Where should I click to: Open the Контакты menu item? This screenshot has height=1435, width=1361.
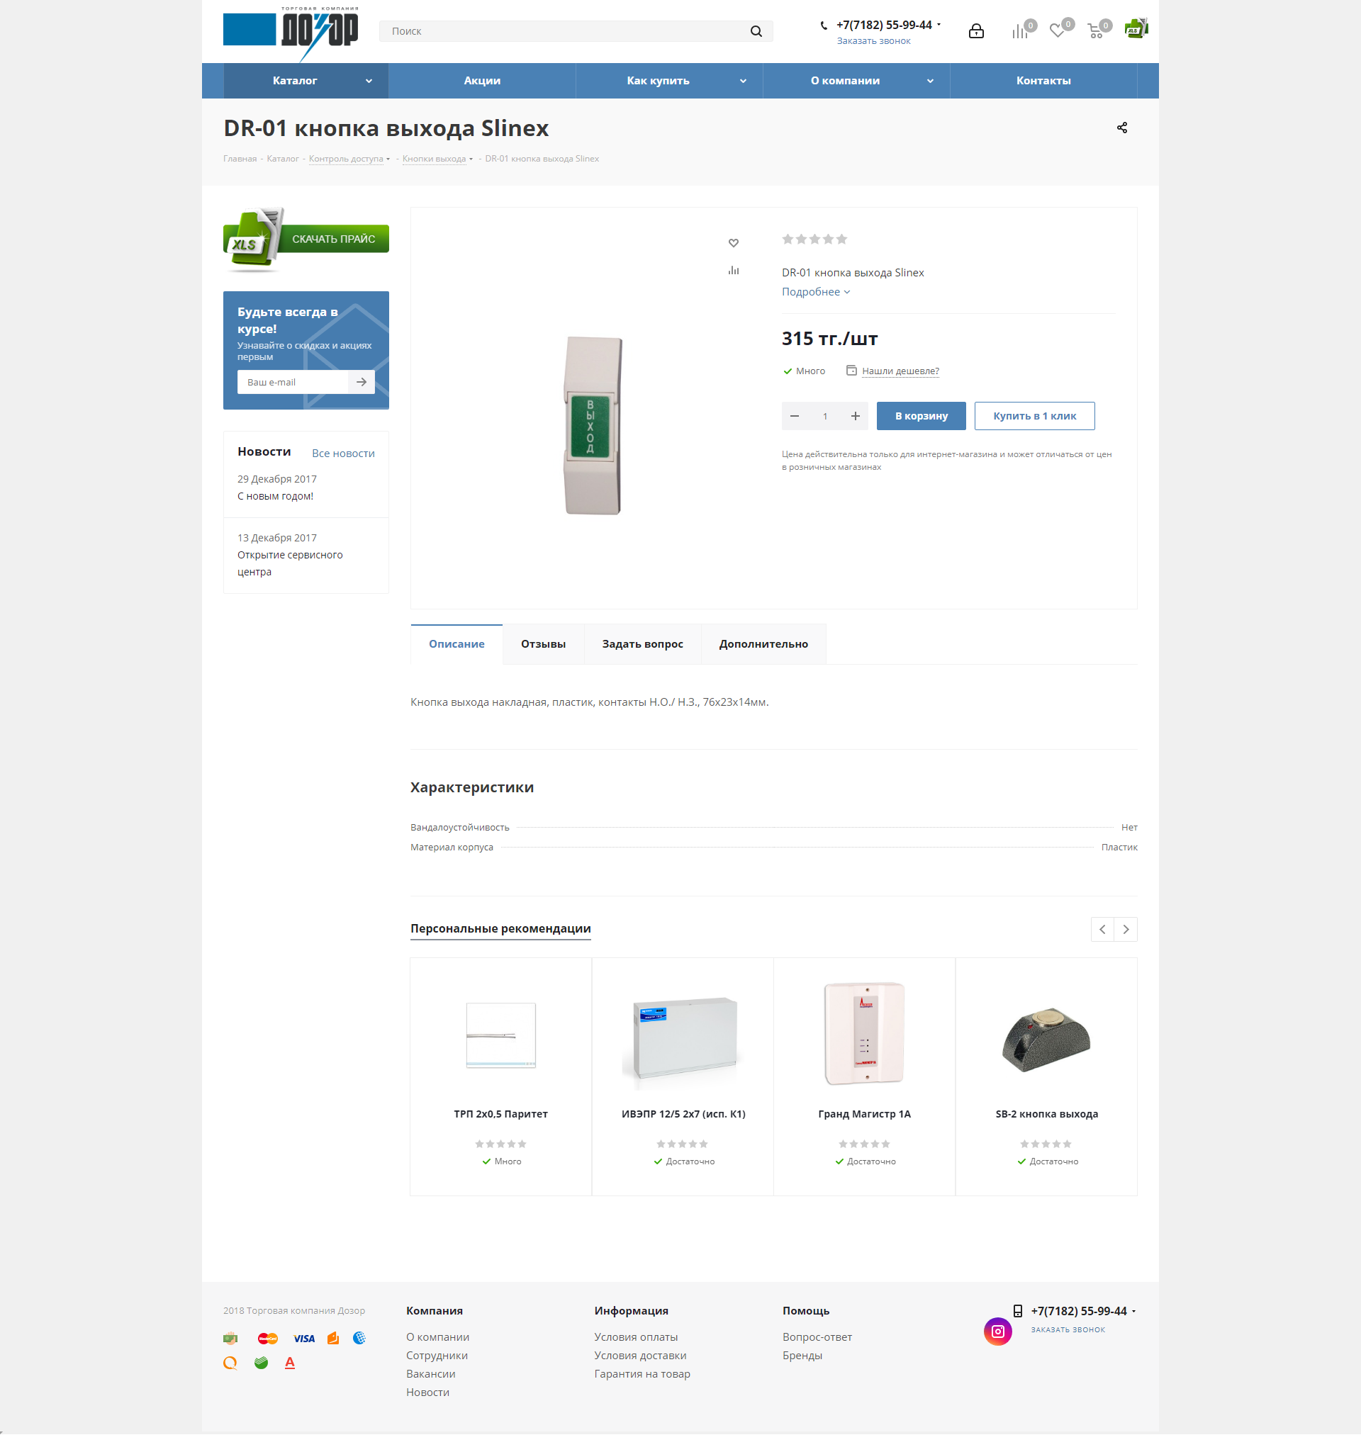pos(1043,81)
